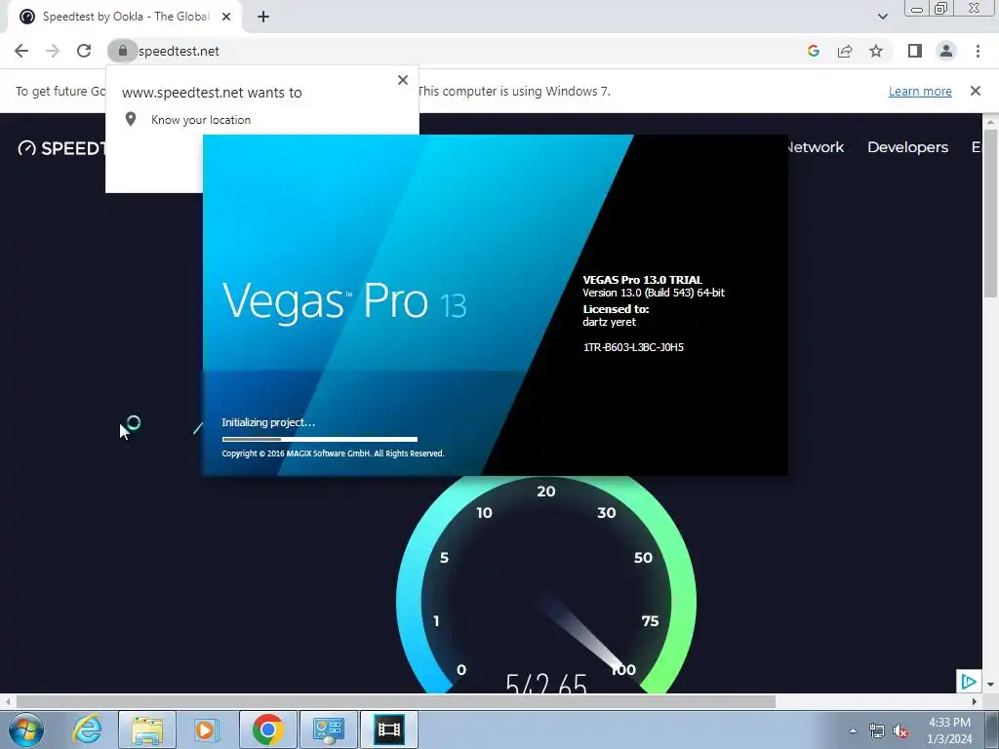Open the tab search dropdown
999x749 pixels.
click(882, 17)
